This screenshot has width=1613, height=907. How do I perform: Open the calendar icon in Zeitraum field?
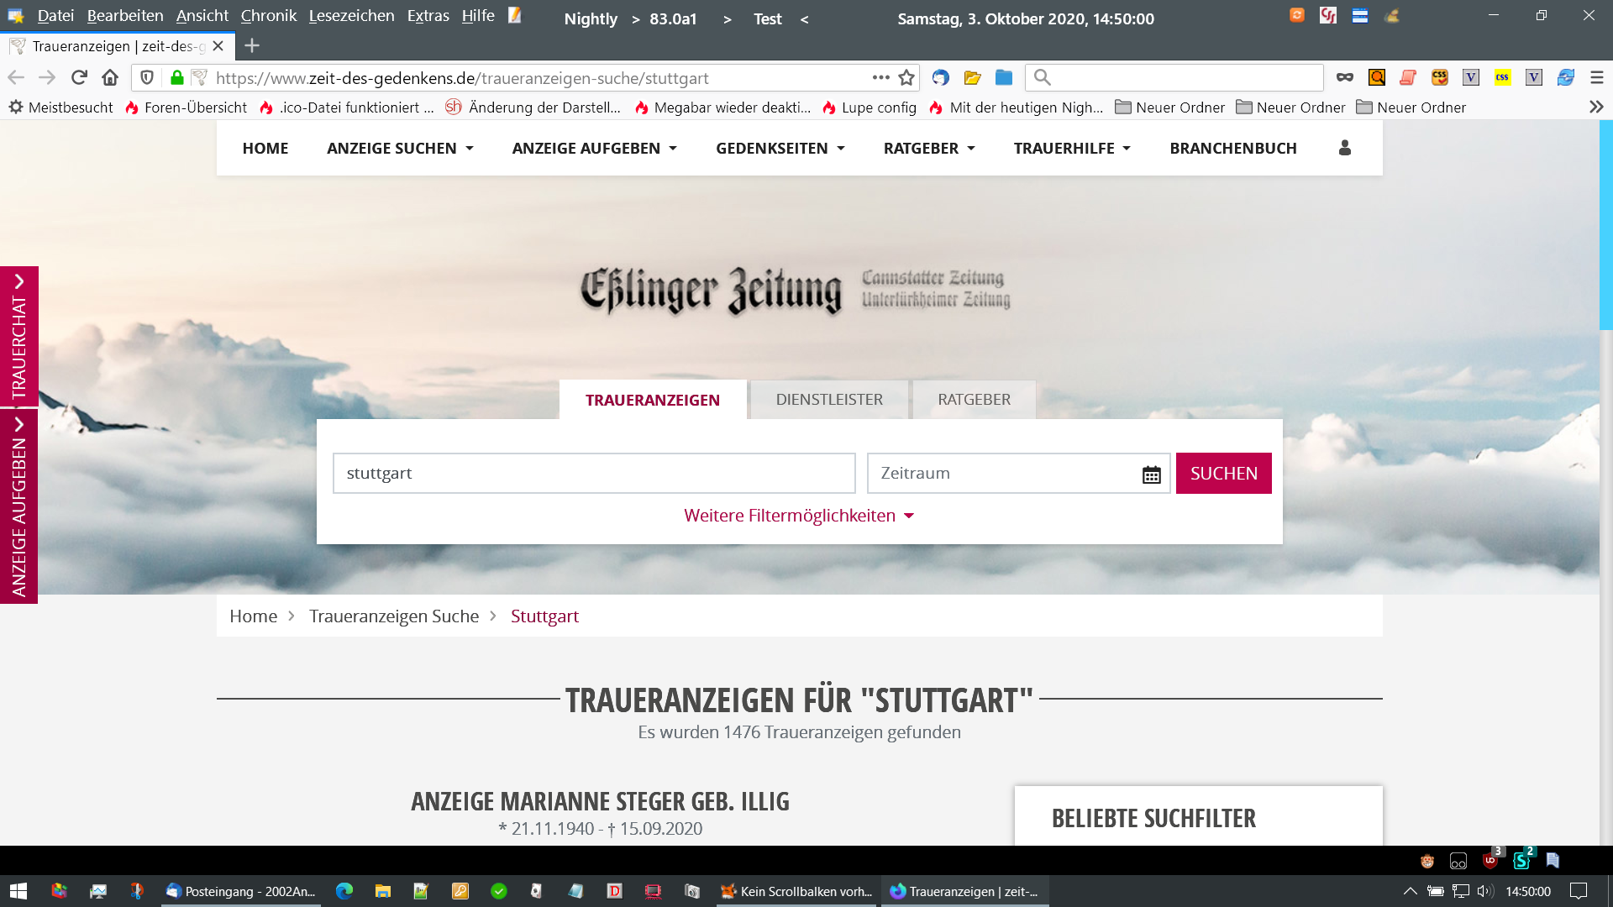pyautogui.click(x=1151, y=474)
